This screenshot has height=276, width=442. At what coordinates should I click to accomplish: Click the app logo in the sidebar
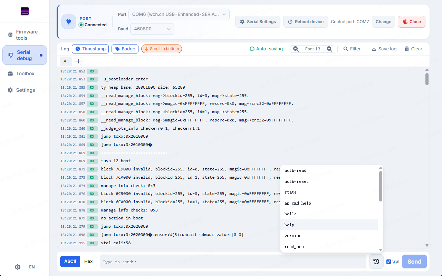click(x=25, y=11)
